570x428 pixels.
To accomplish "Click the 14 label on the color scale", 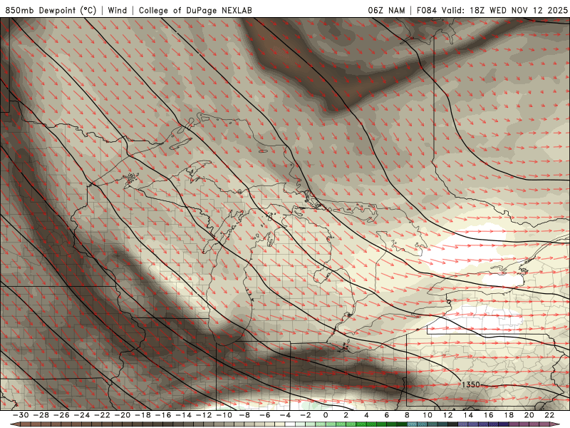I will [x=468, y=415].
